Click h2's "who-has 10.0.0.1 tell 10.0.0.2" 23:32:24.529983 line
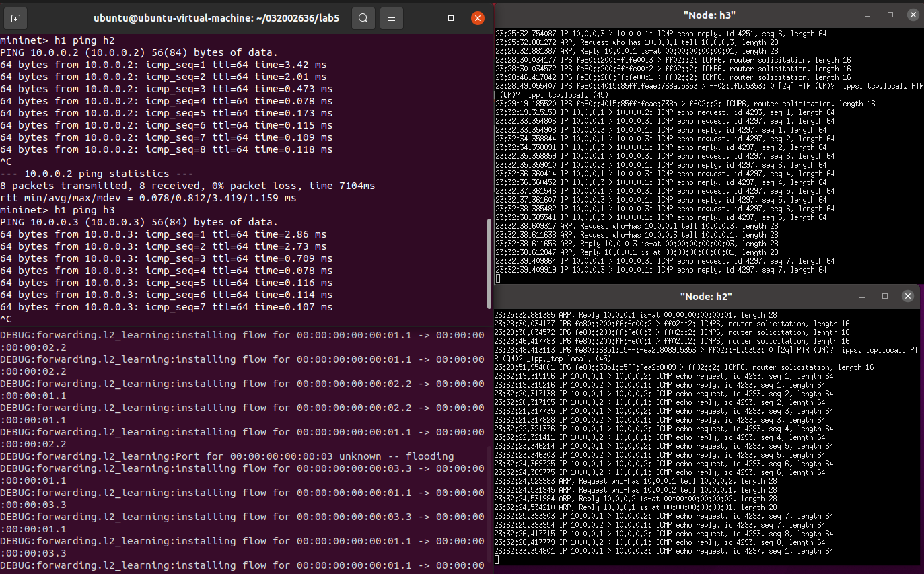The image size is (924, 574). 636,481
